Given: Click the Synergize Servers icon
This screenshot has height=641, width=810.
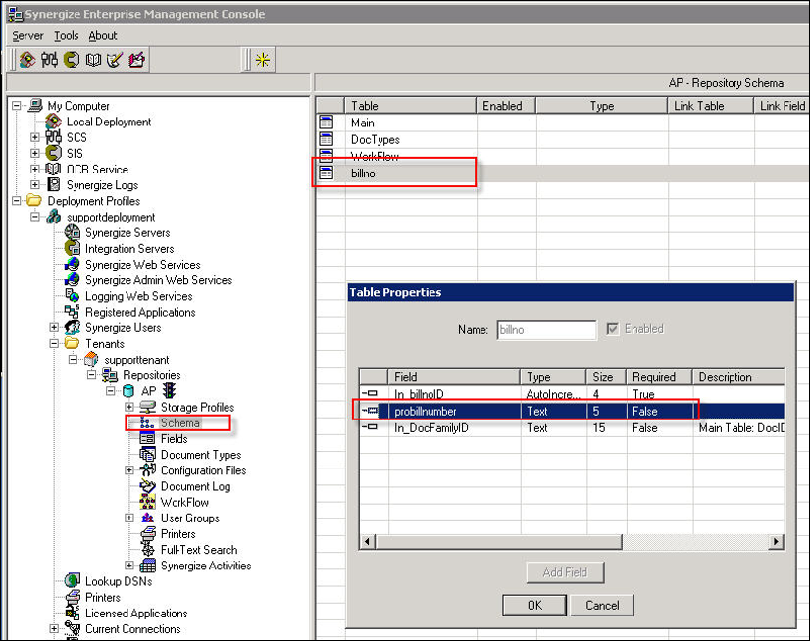Looking at the screenshot, I should point(73,232).
